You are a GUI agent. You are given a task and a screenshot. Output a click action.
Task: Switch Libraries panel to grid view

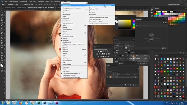point(164,22)
